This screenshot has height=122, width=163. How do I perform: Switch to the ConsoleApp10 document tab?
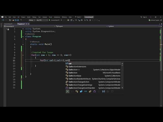coord(8,24)
